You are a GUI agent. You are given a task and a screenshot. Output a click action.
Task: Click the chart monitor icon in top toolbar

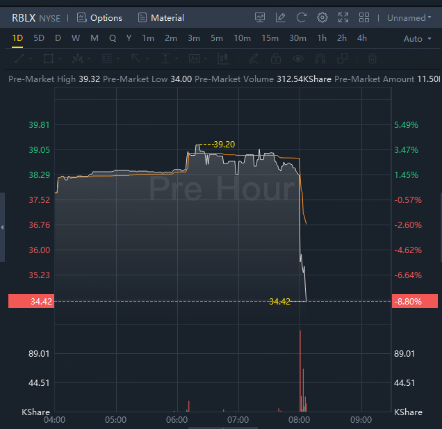260,17
